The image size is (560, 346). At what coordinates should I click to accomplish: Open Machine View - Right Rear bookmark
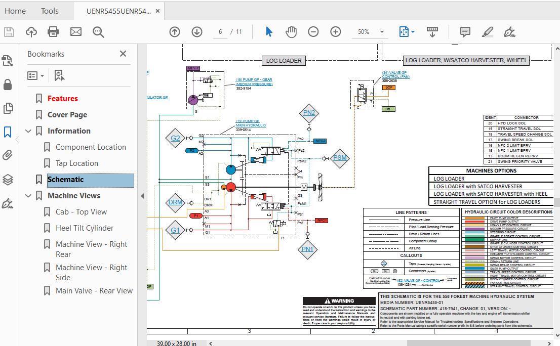(x=92, y=249)
